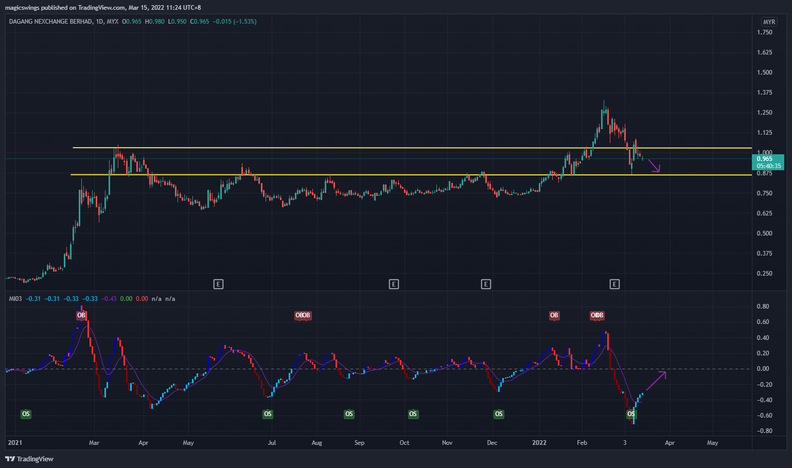Click the 1.000 price axis label

(765, 153)
